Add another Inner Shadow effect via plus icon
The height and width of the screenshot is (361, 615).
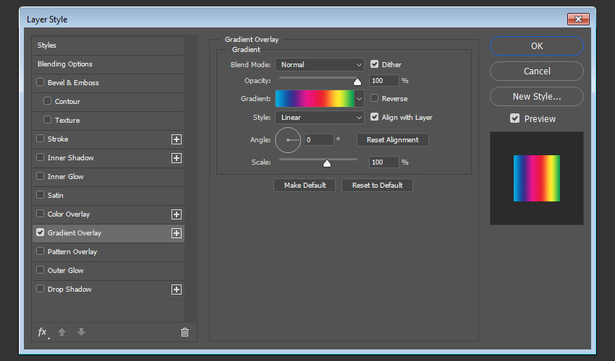176,158
